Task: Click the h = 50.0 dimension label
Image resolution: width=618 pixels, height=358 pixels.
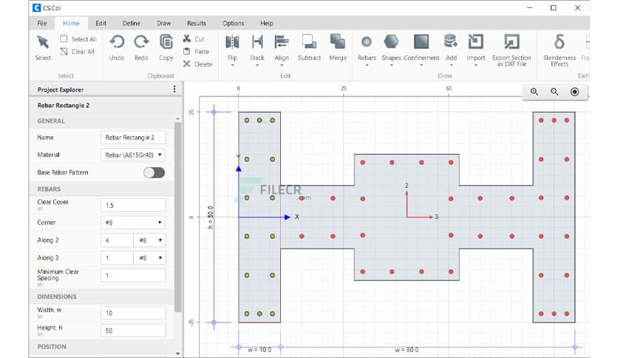Action: pos(211,217)
